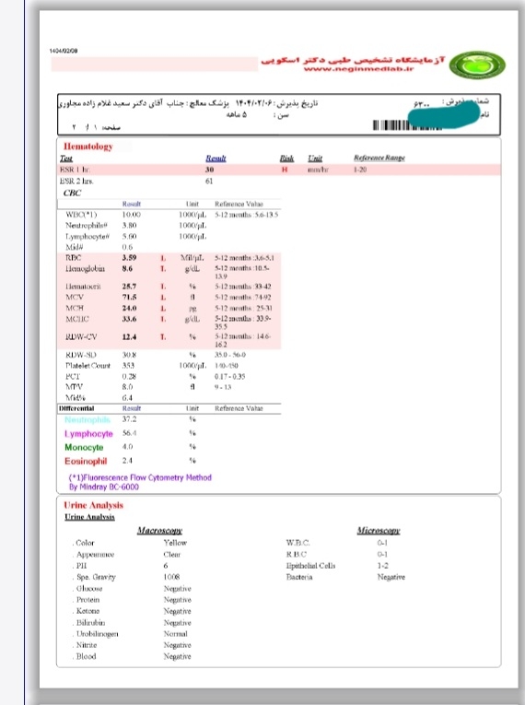Click the green Monocyte label

[84, 447]
